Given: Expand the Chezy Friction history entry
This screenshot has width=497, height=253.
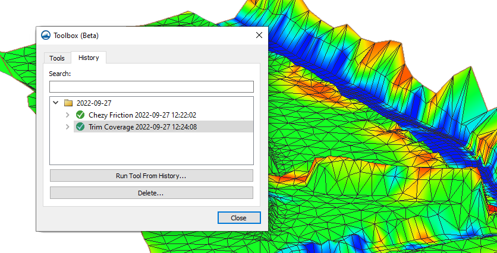Looking at the screenshot, I should pos(68,115).
